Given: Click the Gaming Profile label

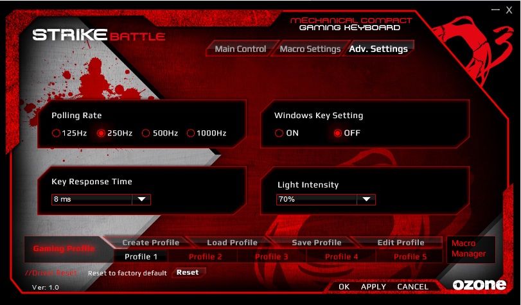Looking at the screenshot, I should 64,248.
